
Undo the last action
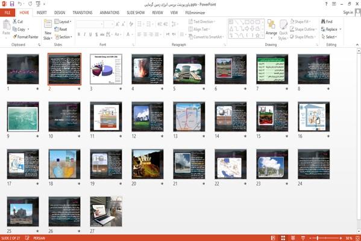point(20,4)
